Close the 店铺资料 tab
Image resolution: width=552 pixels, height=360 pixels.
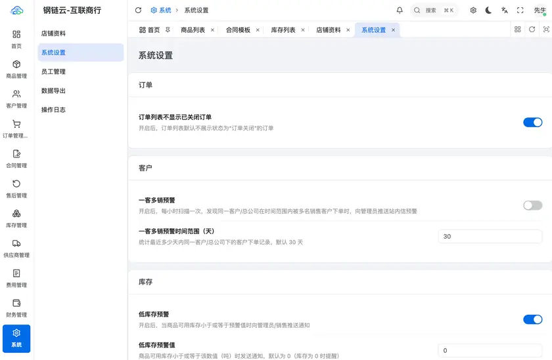tap(348, 30)
